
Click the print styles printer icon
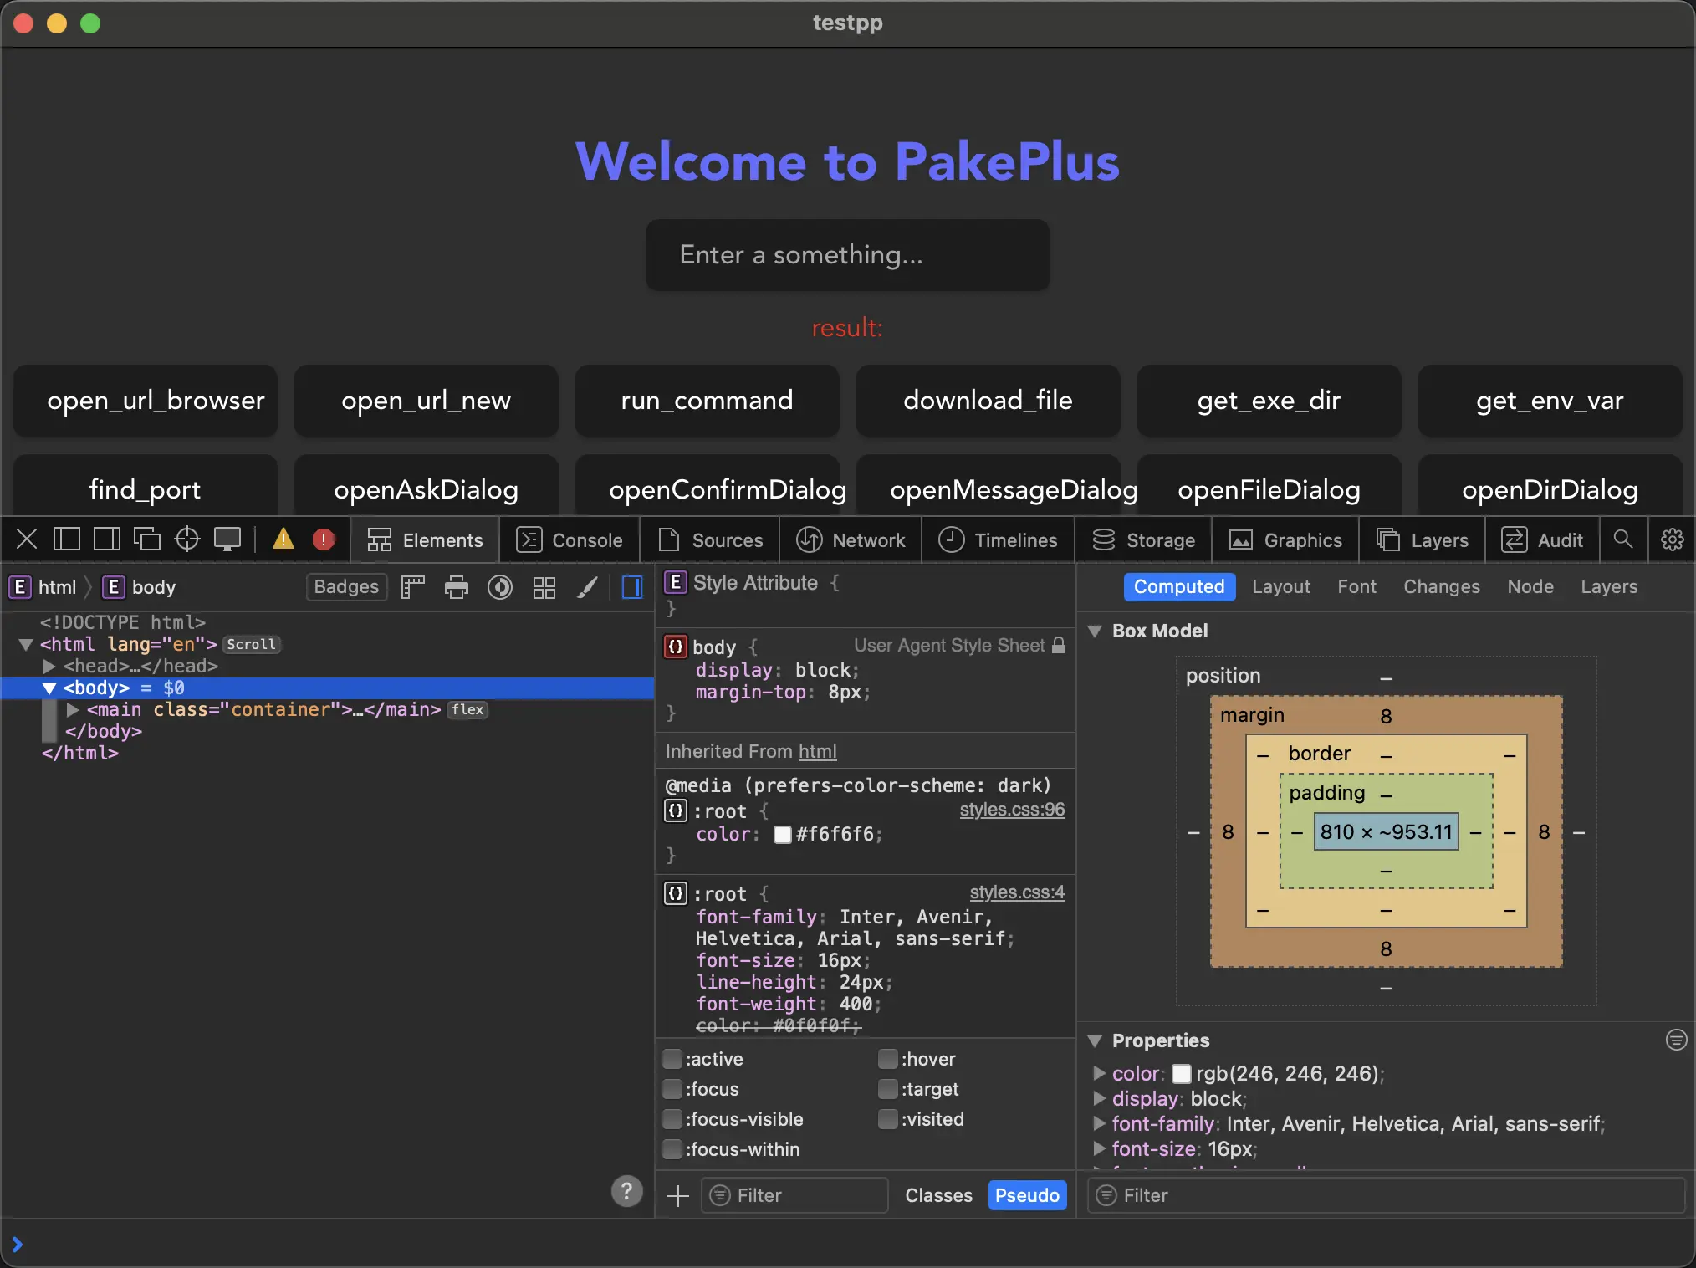457,587
